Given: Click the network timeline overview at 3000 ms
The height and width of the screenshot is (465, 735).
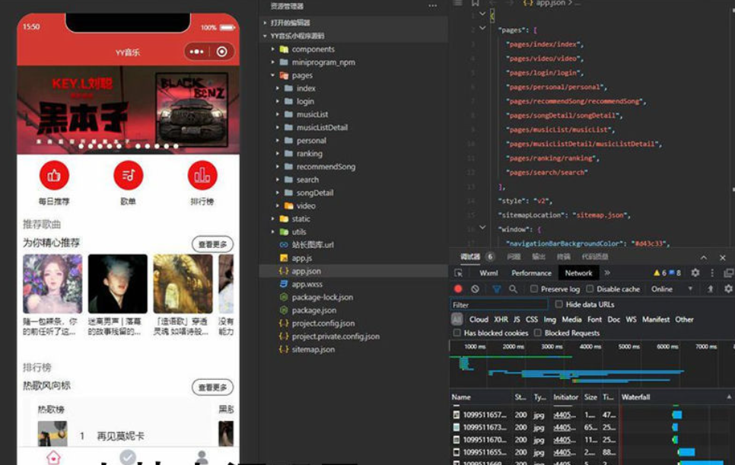Looking at the screenshot, I should click(552, 346).
